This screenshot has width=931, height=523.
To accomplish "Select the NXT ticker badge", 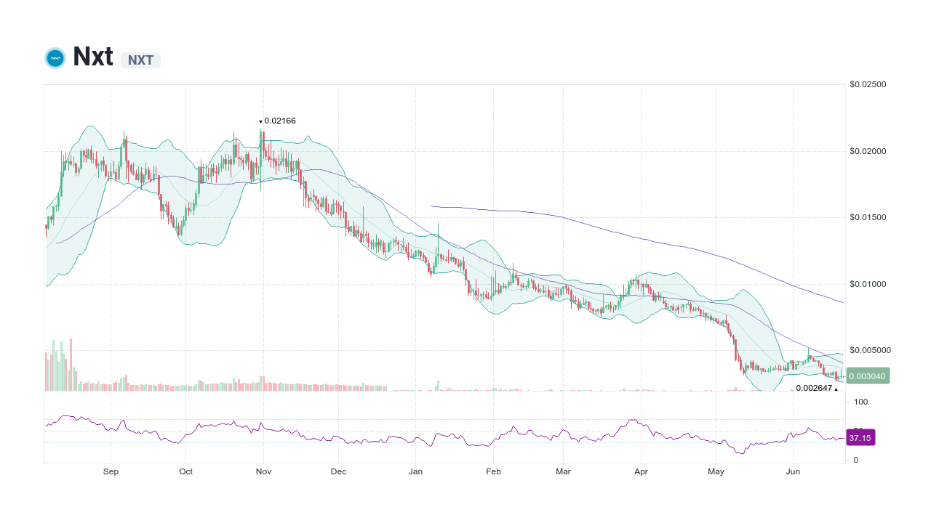I will (x=140, y=60).
